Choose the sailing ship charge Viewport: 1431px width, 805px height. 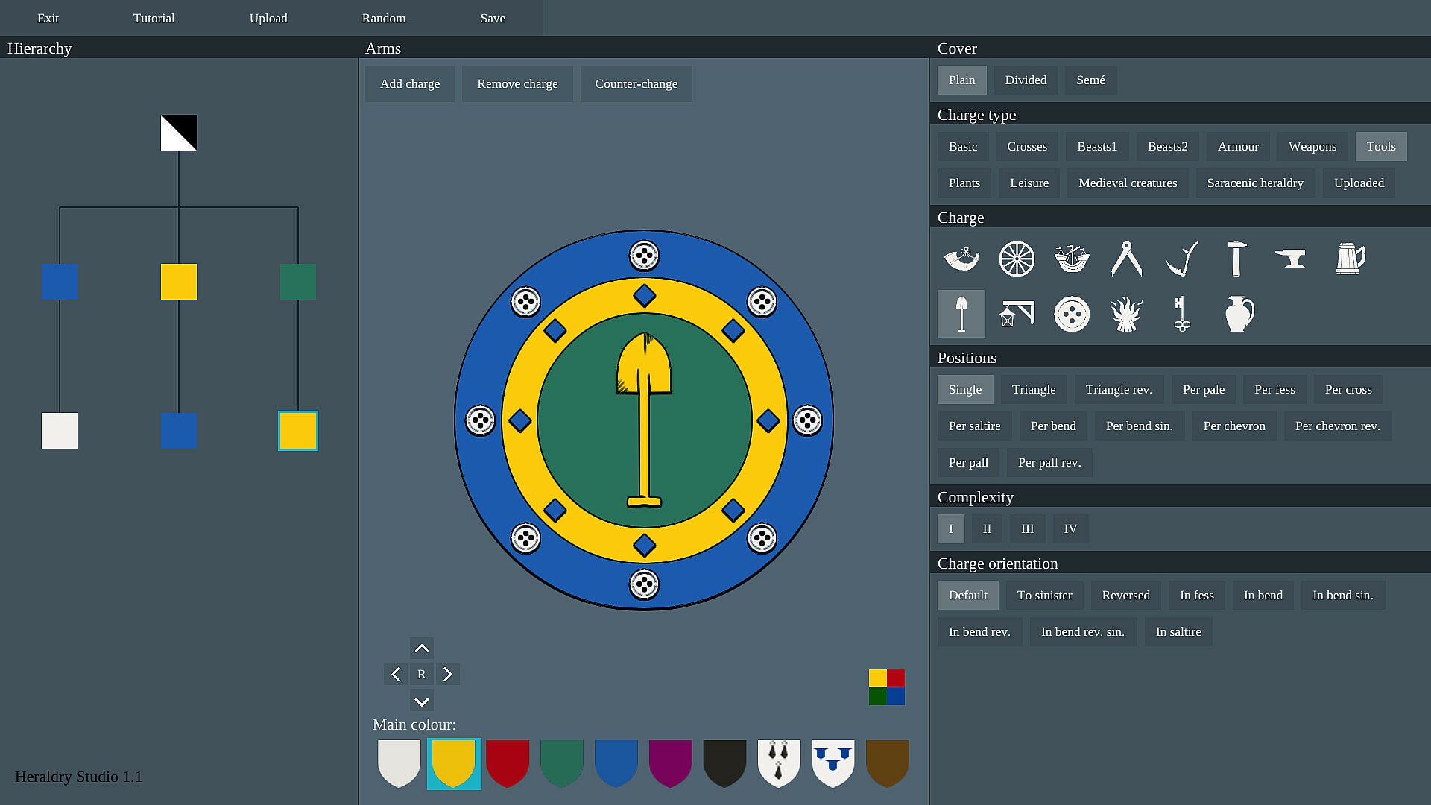1072,259
